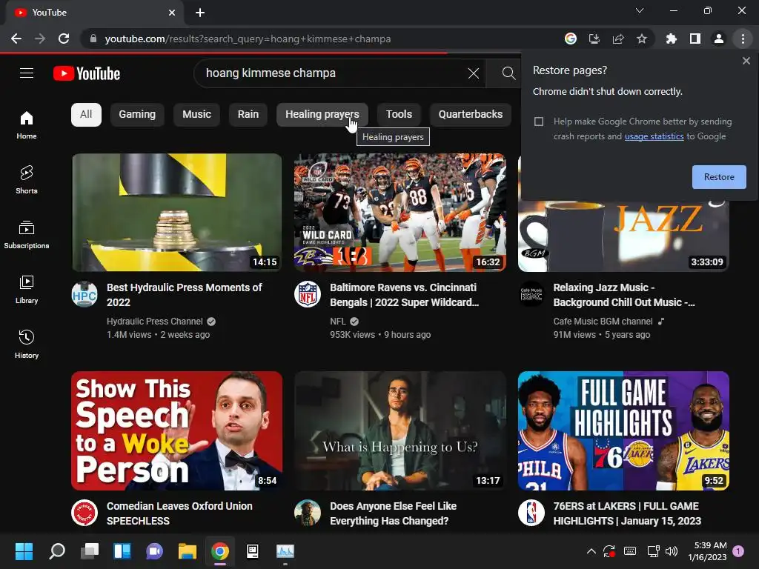The image size is (759, 569).
Task: Open the Chrome profile icon
Action: (719, 39)
